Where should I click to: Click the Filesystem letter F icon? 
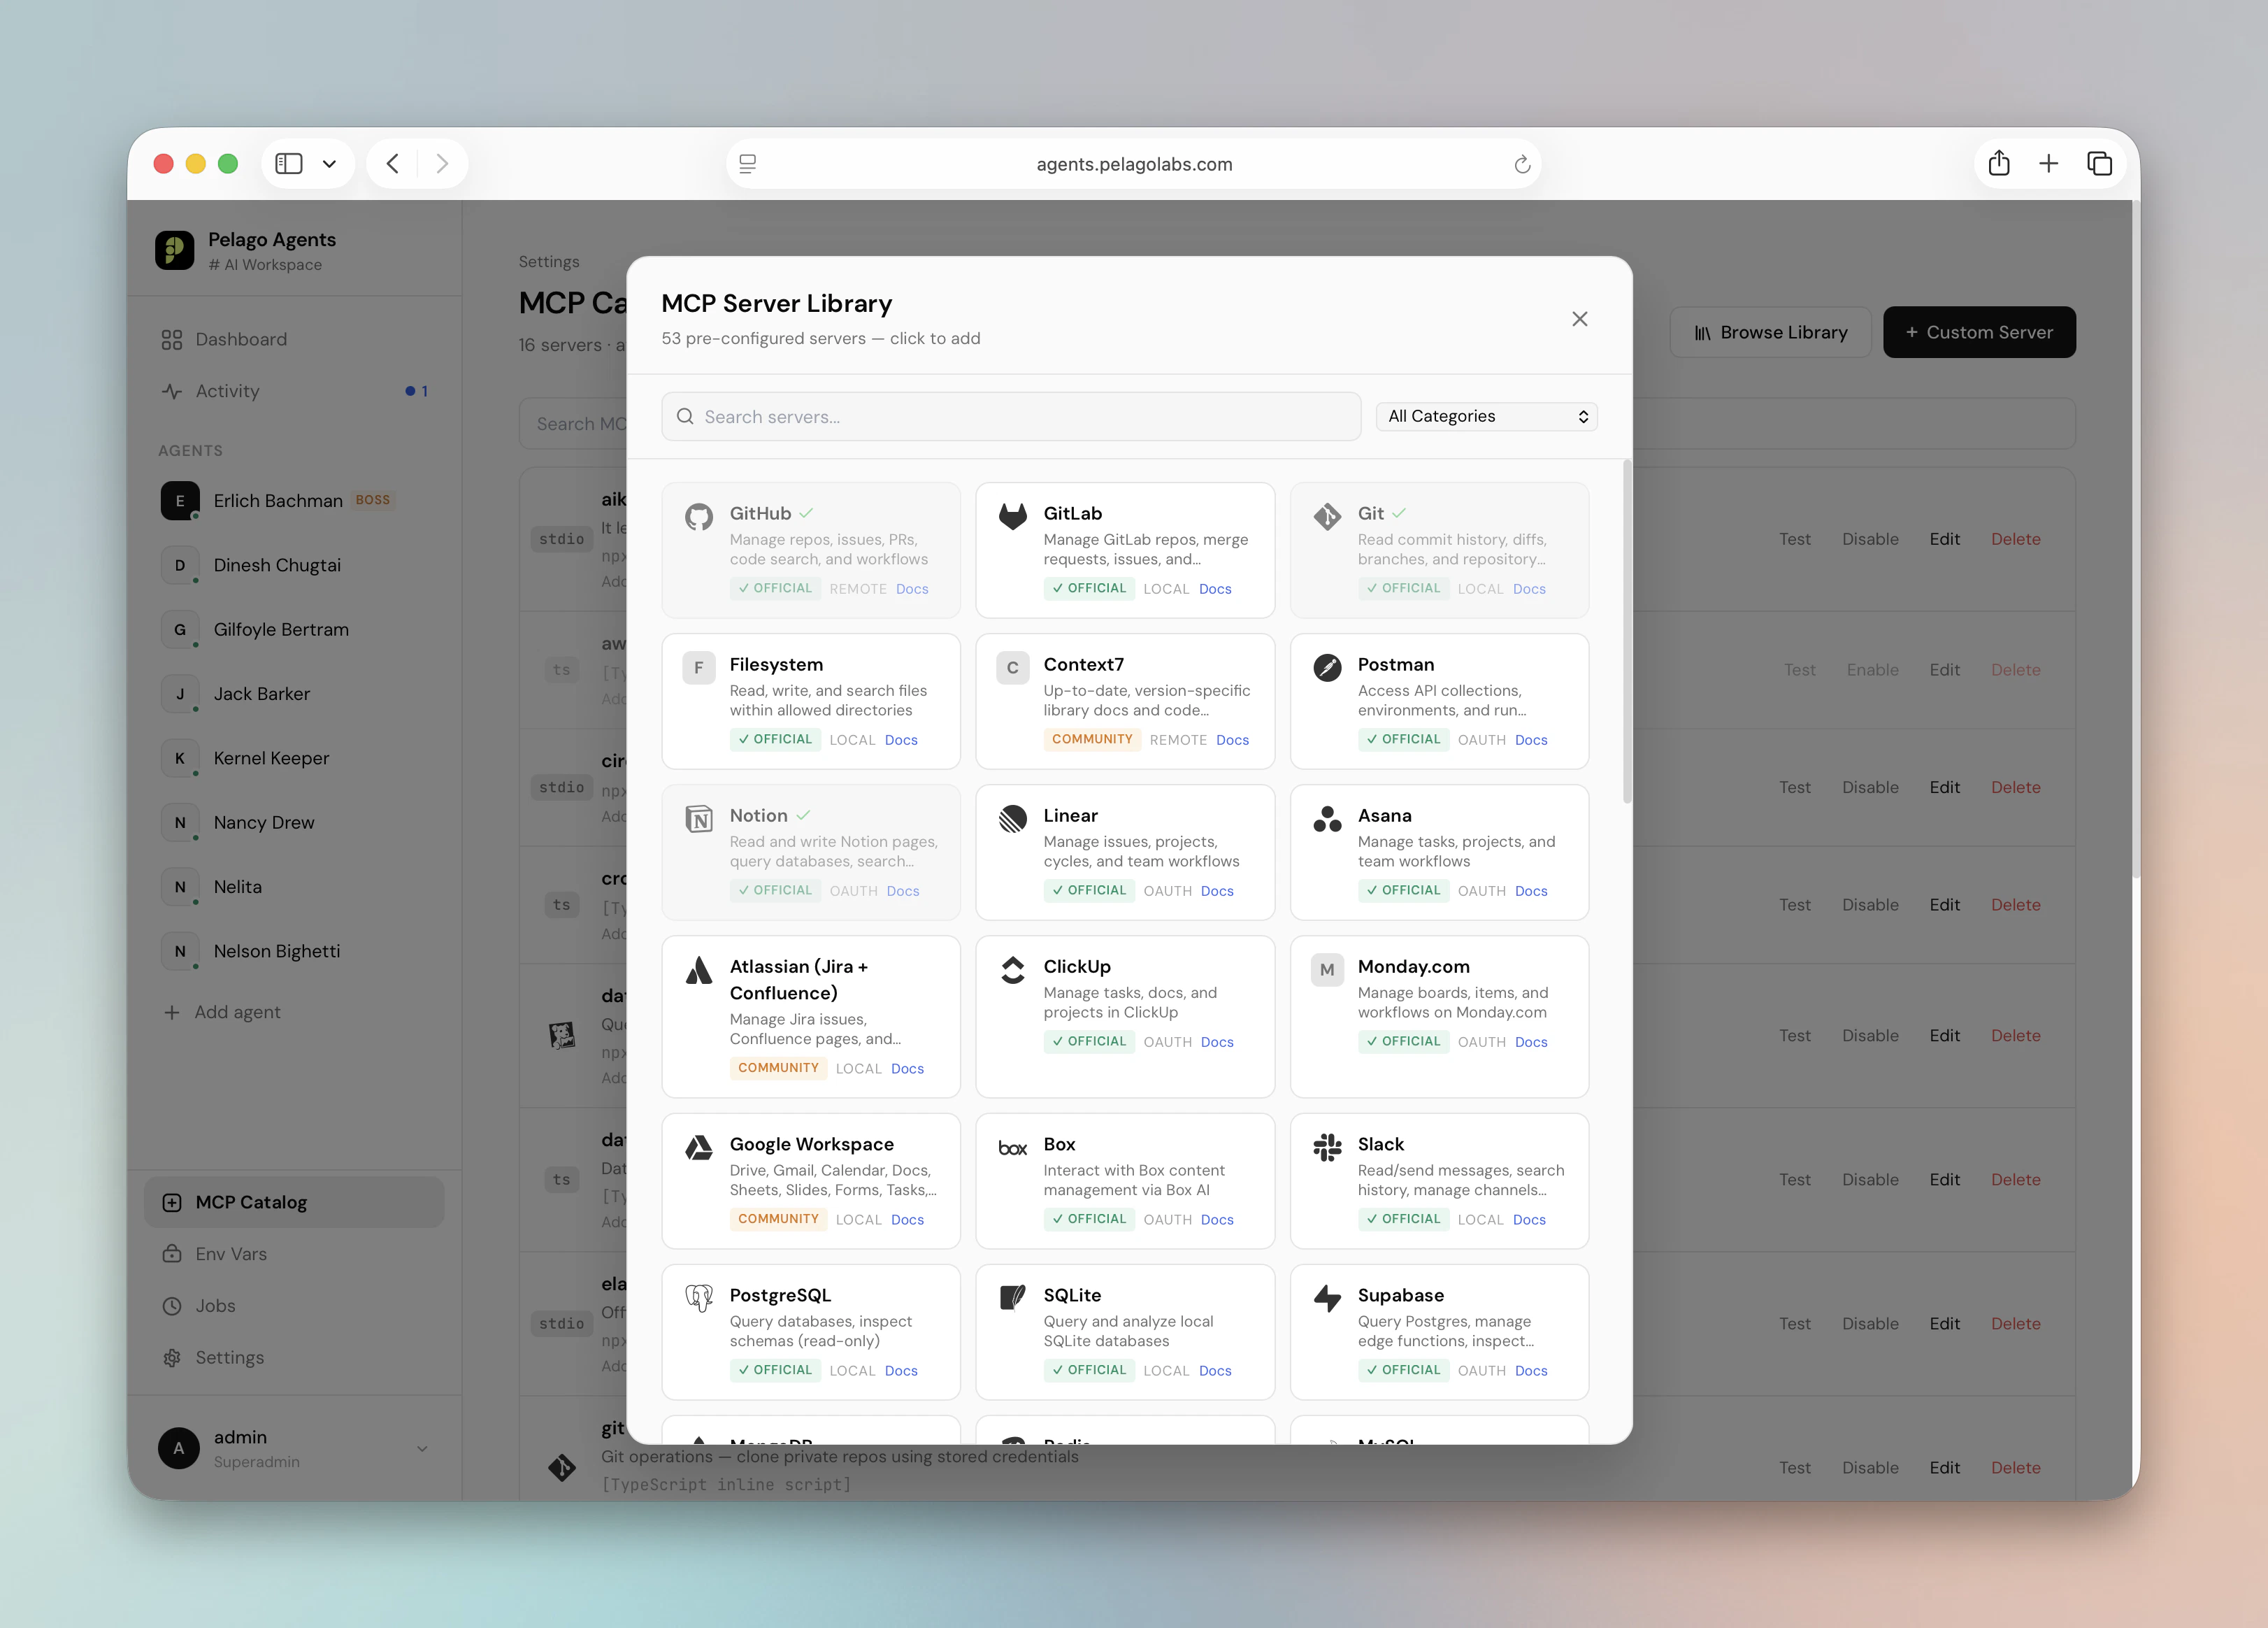[698, 667]
